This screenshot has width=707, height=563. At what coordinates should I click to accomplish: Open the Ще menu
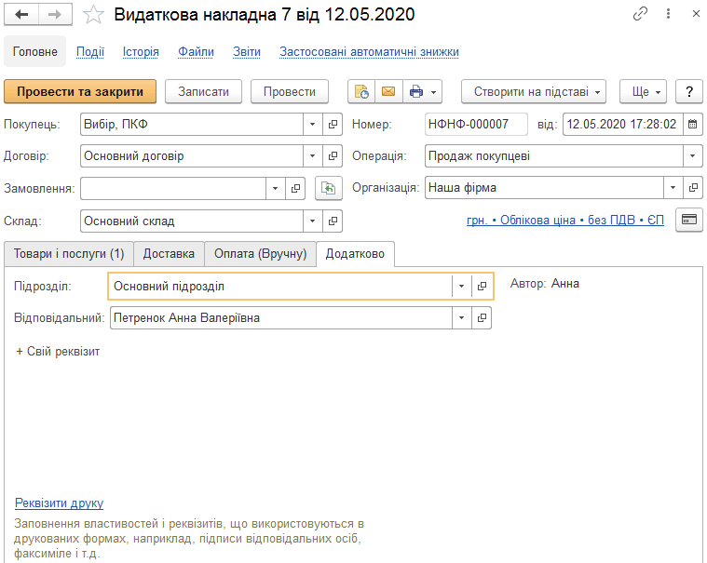pyautogui.click(x=643, y=92)
